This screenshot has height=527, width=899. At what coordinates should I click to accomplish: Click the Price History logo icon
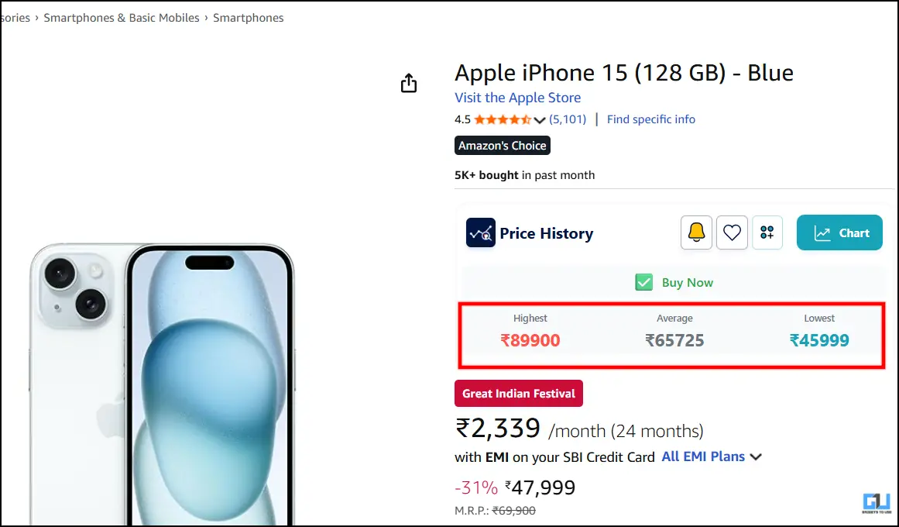click(x=480, y=232)
